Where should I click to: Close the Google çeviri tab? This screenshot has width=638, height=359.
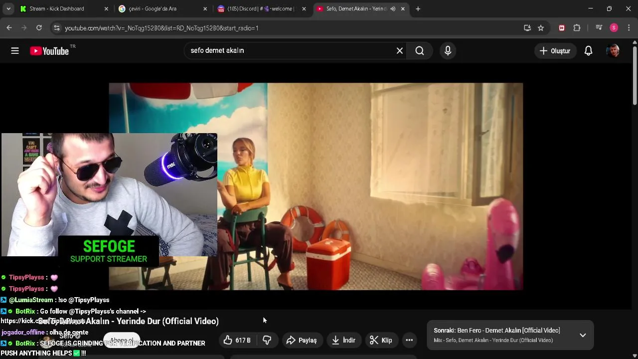(205, 8)
